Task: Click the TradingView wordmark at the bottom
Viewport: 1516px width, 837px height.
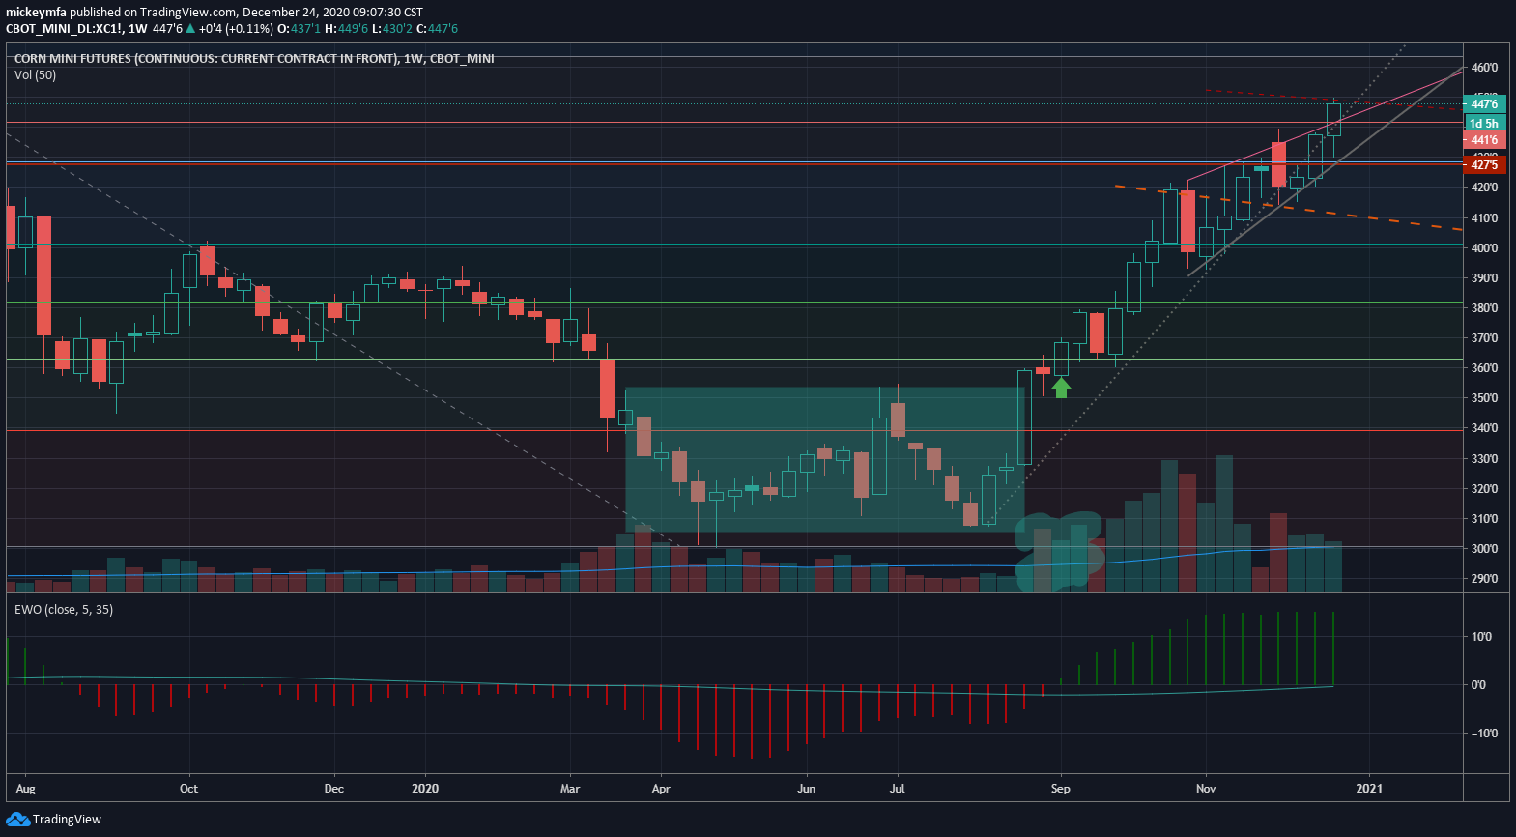Action: click(x=67, y=820)
